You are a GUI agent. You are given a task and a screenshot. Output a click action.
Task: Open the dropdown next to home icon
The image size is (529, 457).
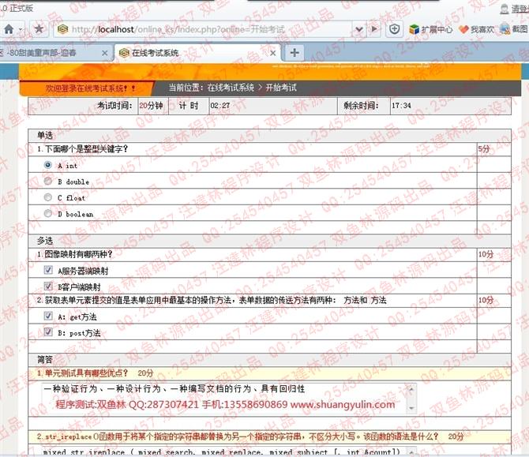21,30
